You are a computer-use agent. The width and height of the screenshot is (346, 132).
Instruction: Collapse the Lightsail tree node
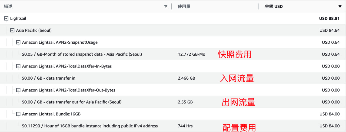[6, 19]
